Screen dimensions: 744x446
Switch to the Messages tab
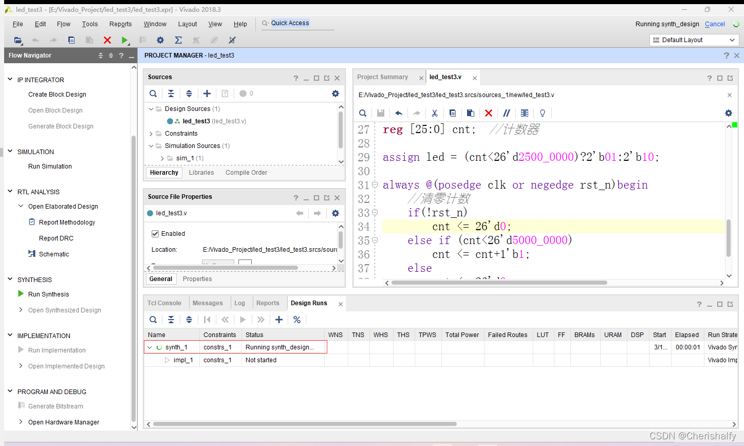click(x=208, y=303)
